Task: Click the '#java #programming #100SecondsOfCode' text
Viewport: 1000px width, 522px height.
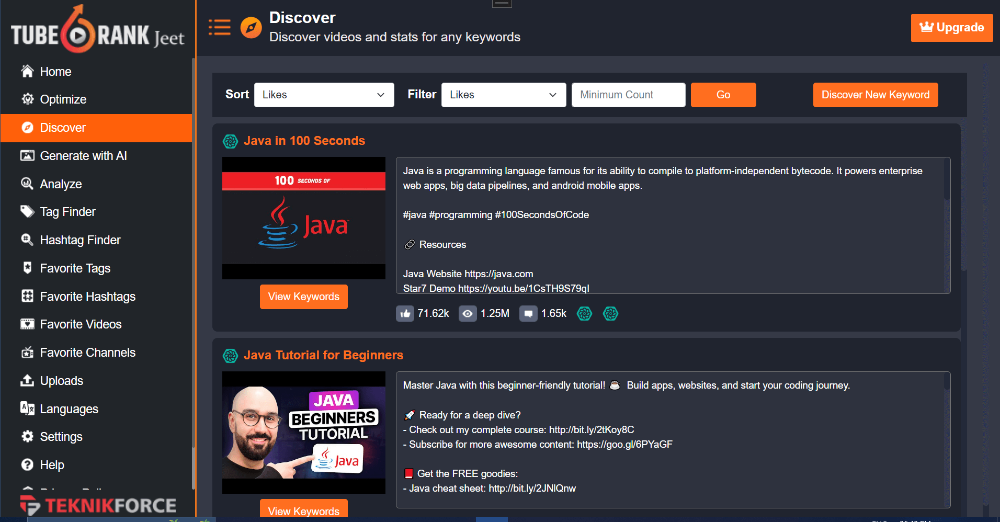Action: pos(496,215)
